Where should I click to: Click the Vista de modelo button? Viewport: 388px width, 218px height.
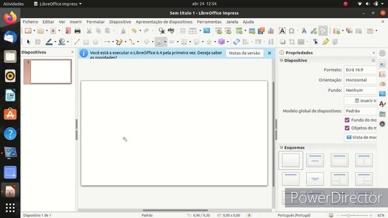pos(361,137)
